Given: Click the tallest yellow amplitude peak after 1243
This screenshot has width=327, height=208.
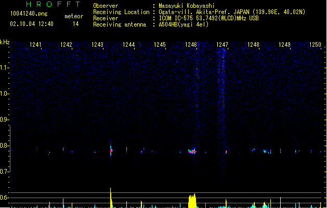Looking at the screenshot, I should point(111,198).
